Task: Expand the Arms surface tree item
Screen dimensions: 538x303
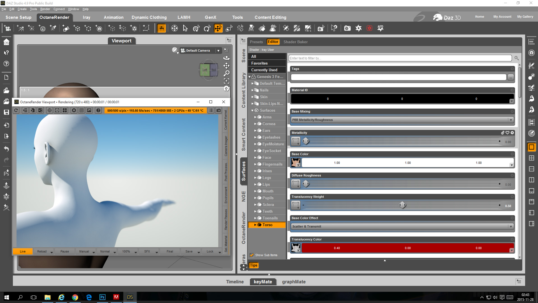Action: tap(255, 117)
